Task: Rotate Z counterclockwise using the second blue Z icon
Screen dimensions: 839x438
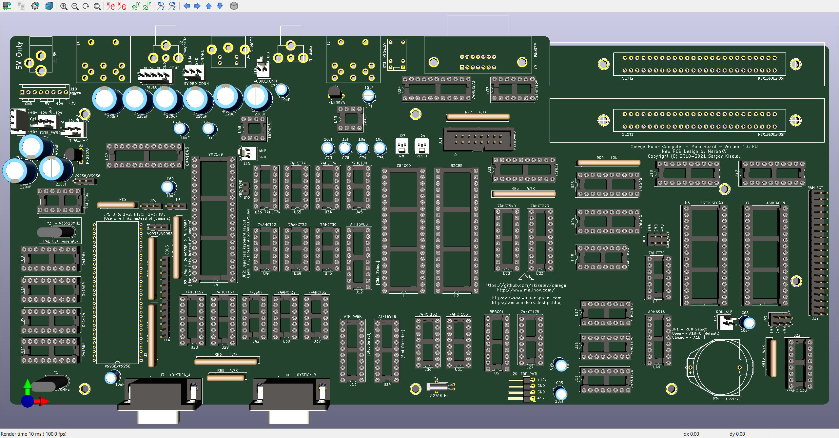Action: pyautogui.click(x=172, y=6)
